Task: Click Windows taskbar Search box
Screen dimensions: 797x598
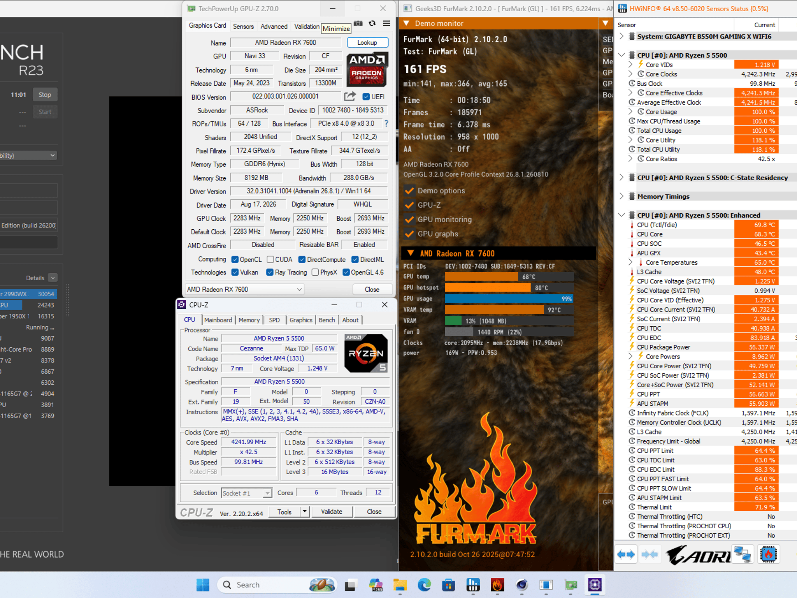Action: tap(277, 585)
